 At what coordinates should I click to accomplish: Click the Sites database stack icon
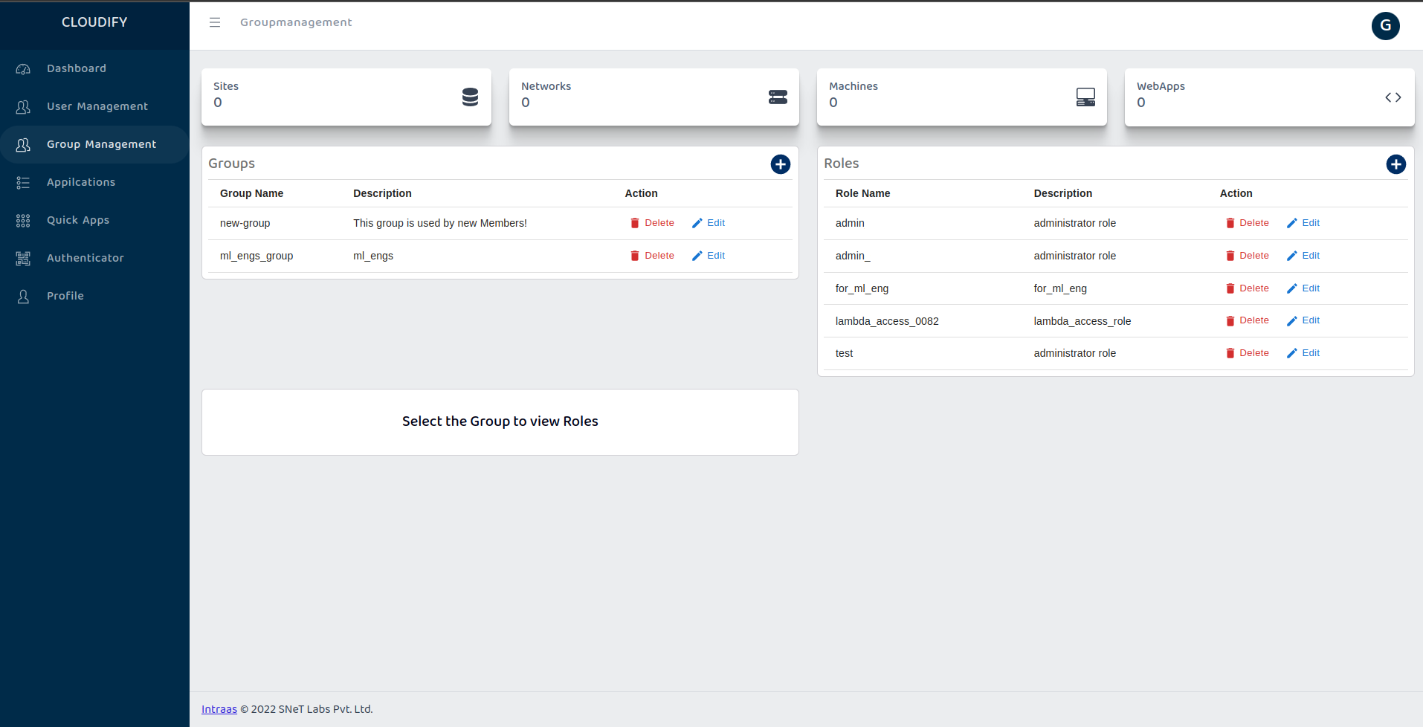pyautogui.click(x=470, y=97)
